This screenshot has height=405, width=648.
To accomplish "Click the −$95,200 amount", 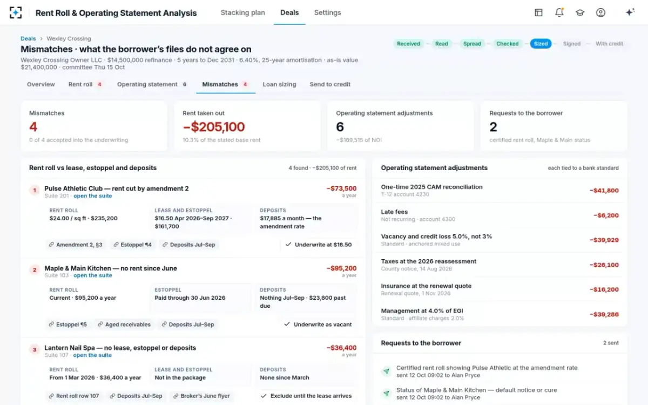I will [341, 268].
